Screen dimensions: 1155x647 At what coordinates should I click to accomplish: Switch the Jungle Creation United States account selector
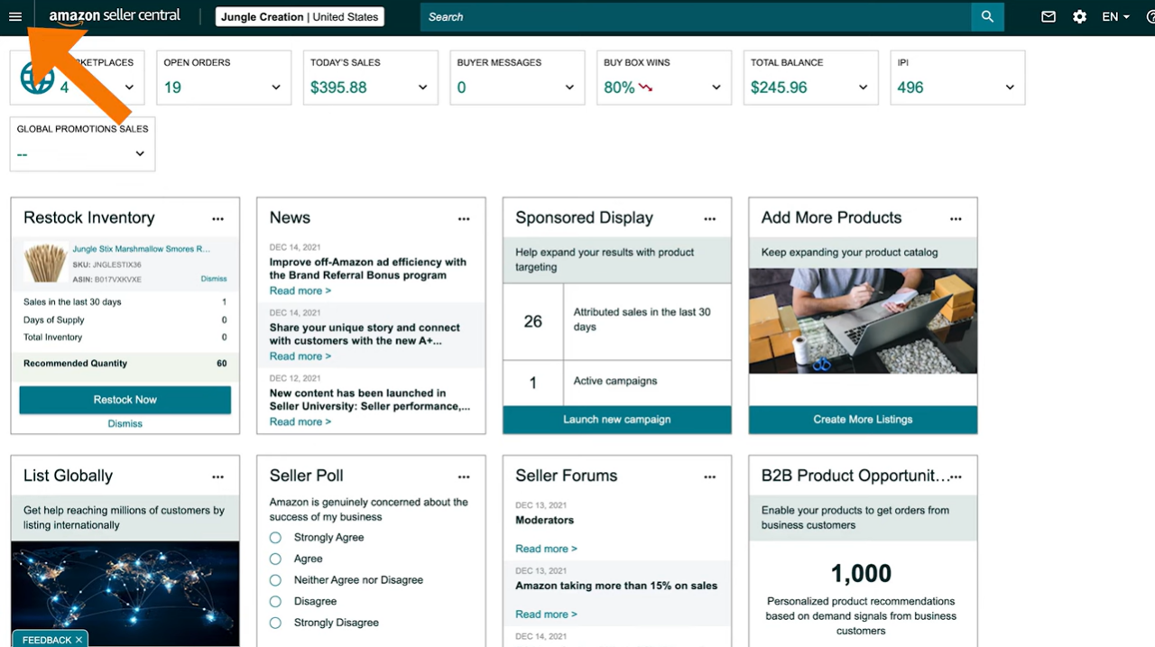[300, 17]
